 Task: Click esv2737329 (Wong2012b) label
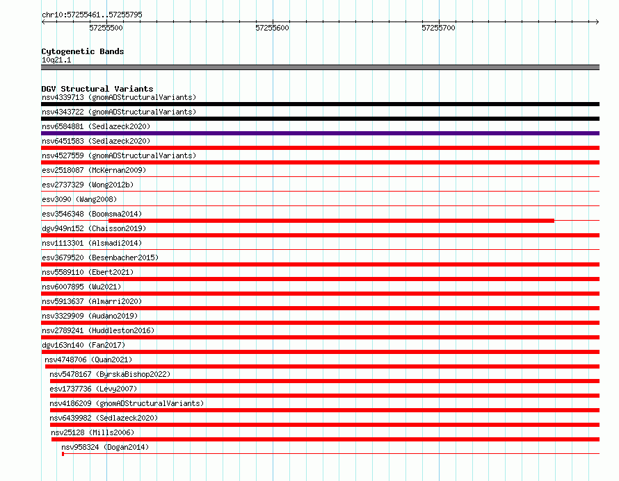[x=88, y=185]
